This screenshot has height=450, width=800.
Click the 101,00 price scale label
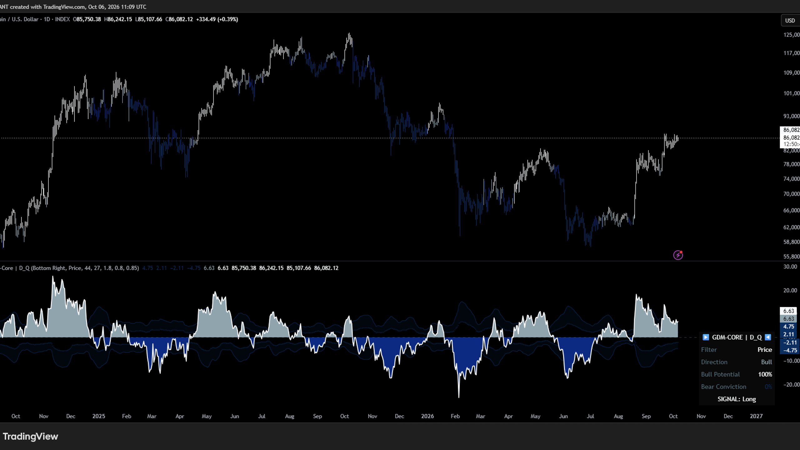click(x=791, y=93)
